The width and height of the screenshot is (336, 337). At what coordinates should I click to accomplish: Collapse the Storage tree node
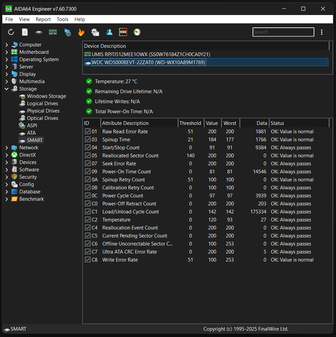click(7, 89)
